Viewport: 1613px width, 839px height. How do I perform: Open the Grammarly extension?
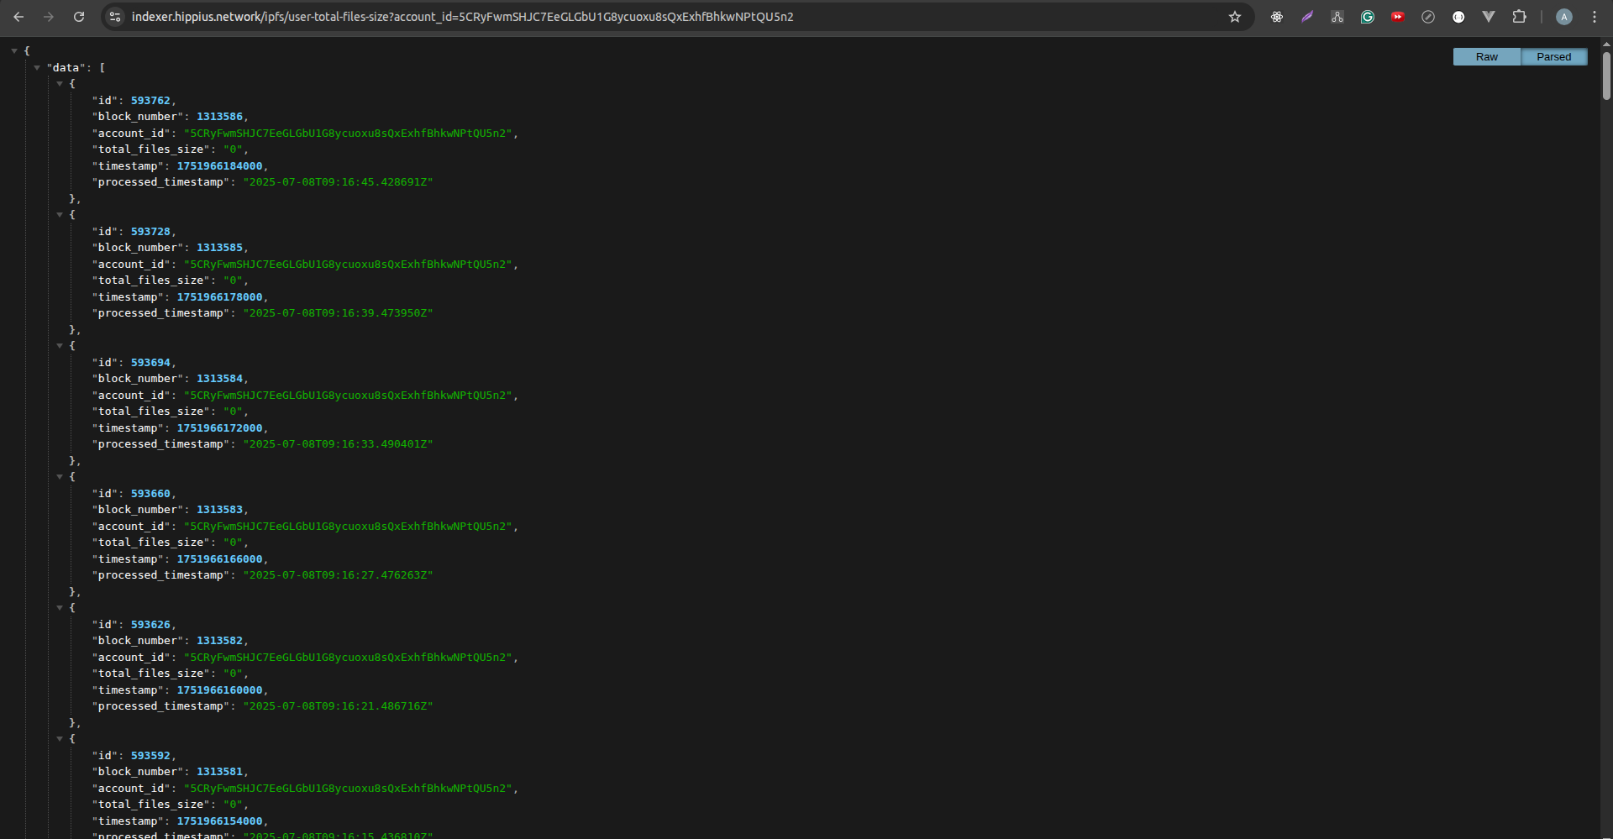coord(1368,17)
